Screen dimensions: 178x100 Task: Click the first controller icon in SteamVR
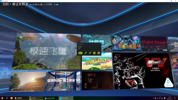86,53
